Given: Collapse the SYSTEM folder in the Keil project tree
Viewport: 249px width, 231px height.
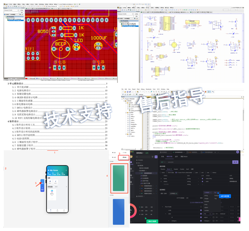Looking at the screenshot, I should [x=126, y=113].
